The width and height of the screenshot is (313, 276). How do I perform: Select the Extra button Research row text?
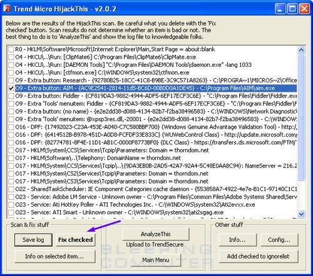156,81
